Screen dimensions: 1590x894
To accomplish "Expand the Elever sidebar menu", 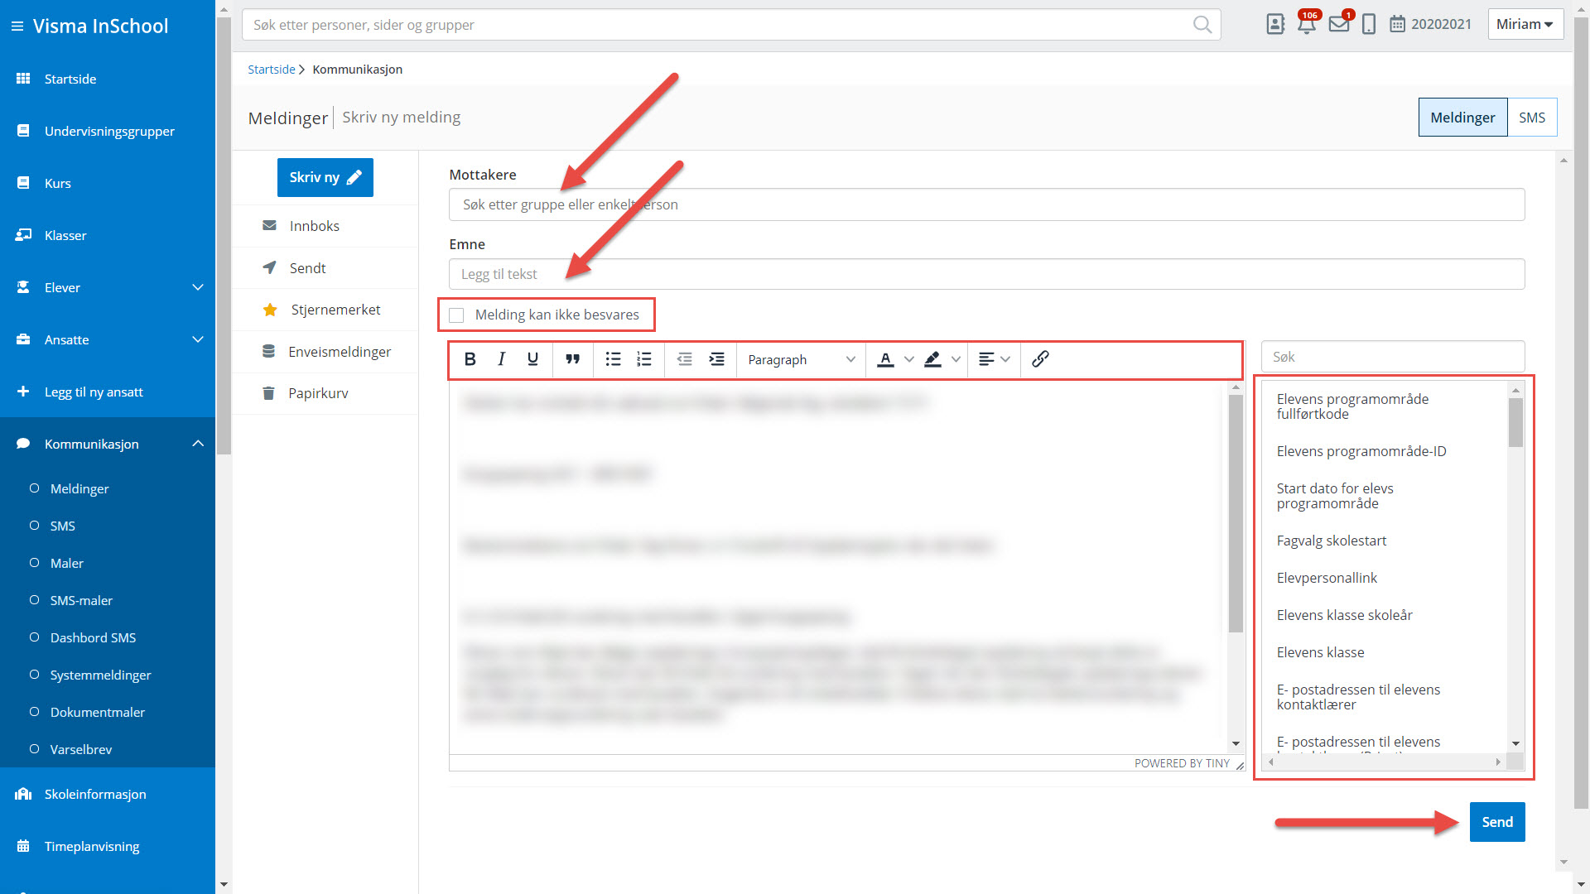I will point(197,287).
